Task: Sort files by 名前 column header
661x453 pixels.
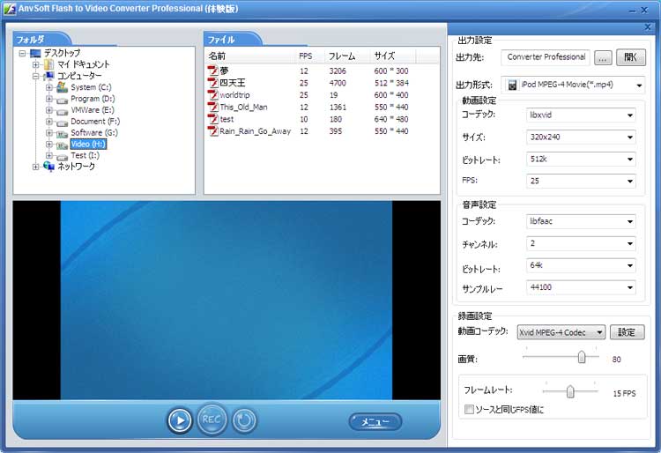Action: click(x=250, y=56)
